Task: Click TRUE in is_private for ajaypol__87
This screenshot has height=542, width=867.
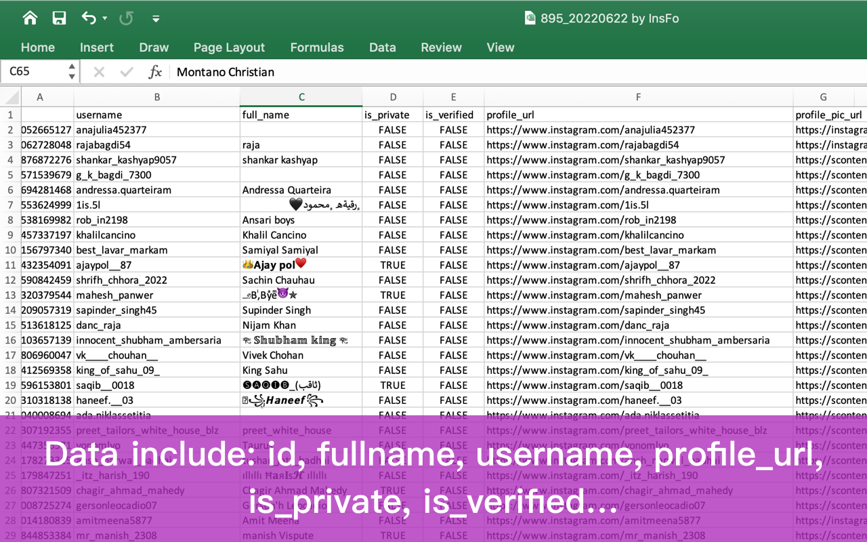Action: pyautogui.click(x=393, y=265)
